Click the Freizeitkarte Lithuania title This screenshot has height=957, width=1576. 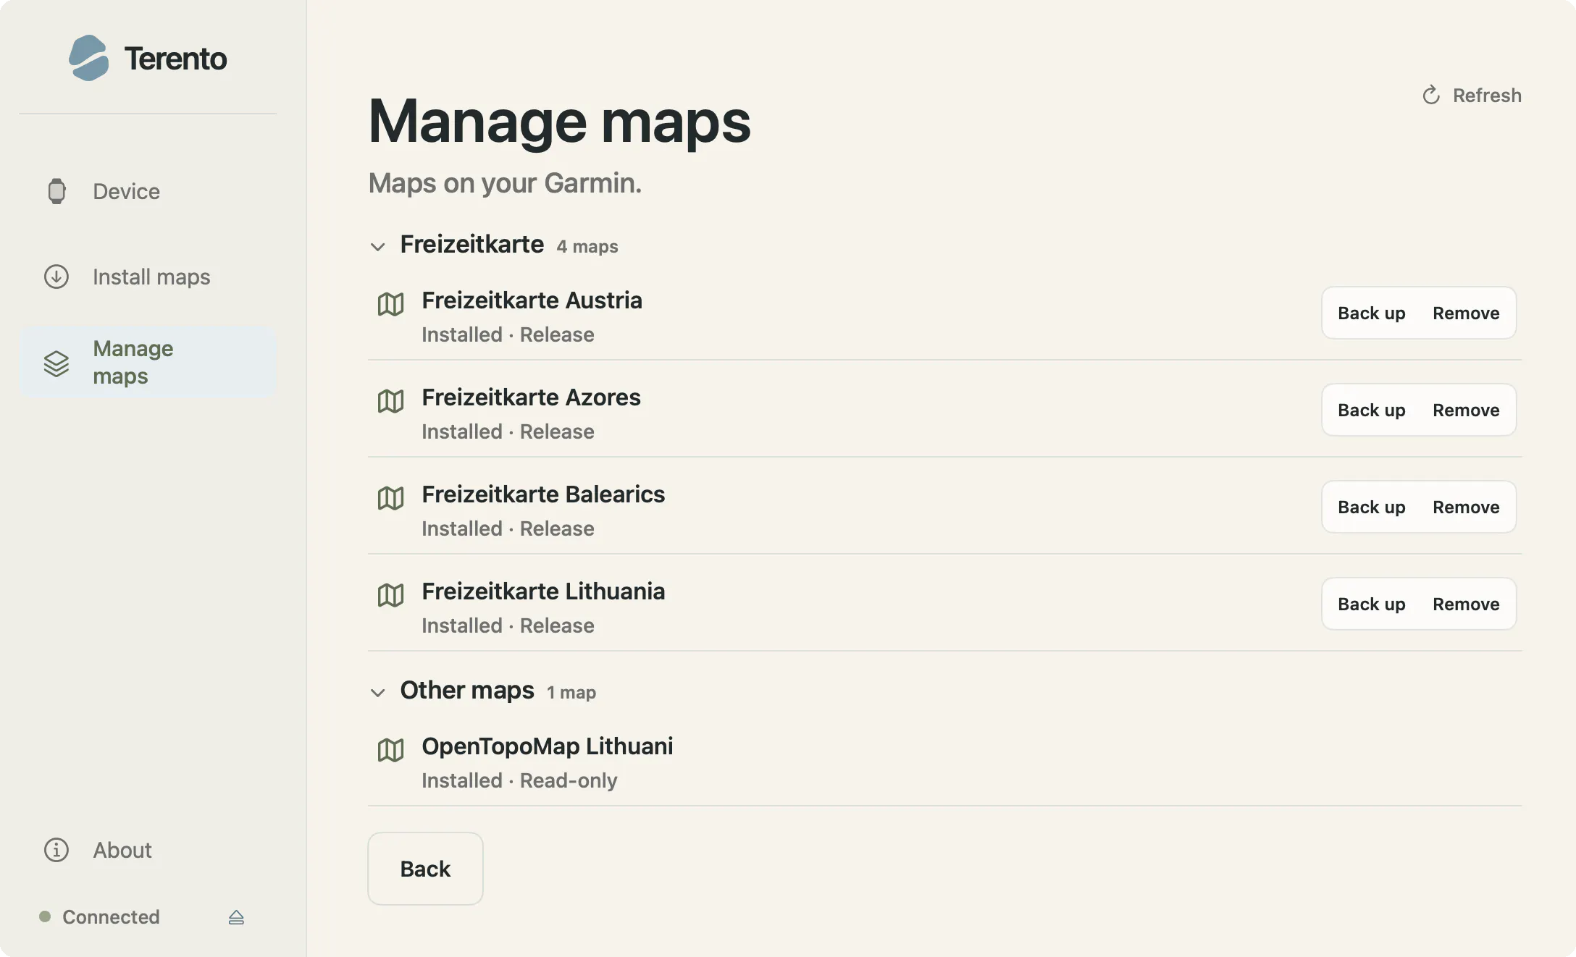(543, 591)
